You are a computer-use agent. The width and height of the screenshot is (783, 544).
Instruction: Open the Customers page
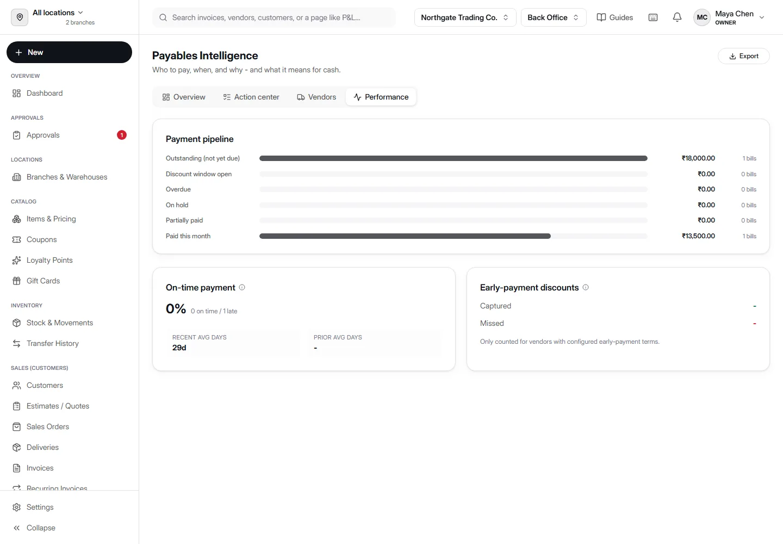click(x=69, y=385)
